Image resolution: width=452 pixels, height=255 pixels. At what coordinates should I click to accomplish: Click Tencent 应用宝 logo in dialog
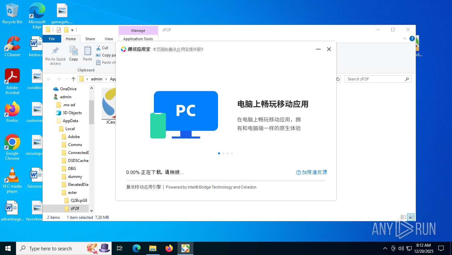[136, 49]
